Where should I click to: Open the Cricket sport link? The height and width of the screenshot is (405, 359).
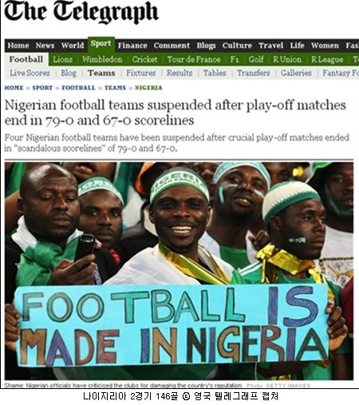click(144, 59)
